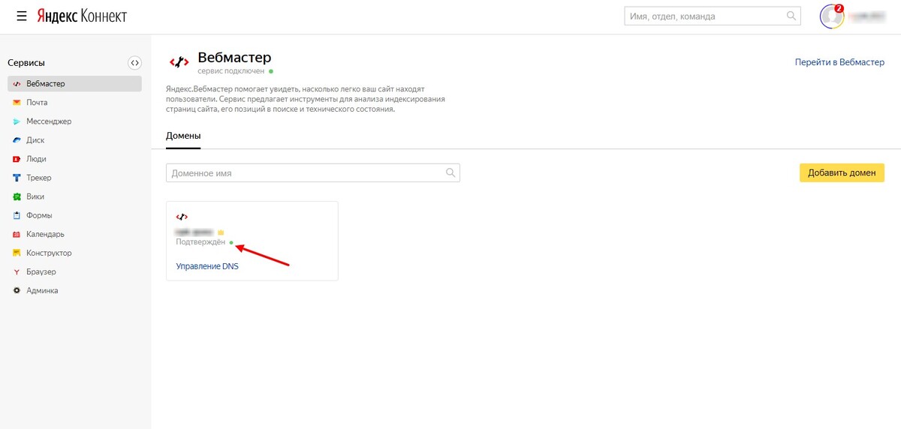This screenshot has width=901, height=429.
Task: Click the Конструктор yellow icon
Action: [17, 253]
